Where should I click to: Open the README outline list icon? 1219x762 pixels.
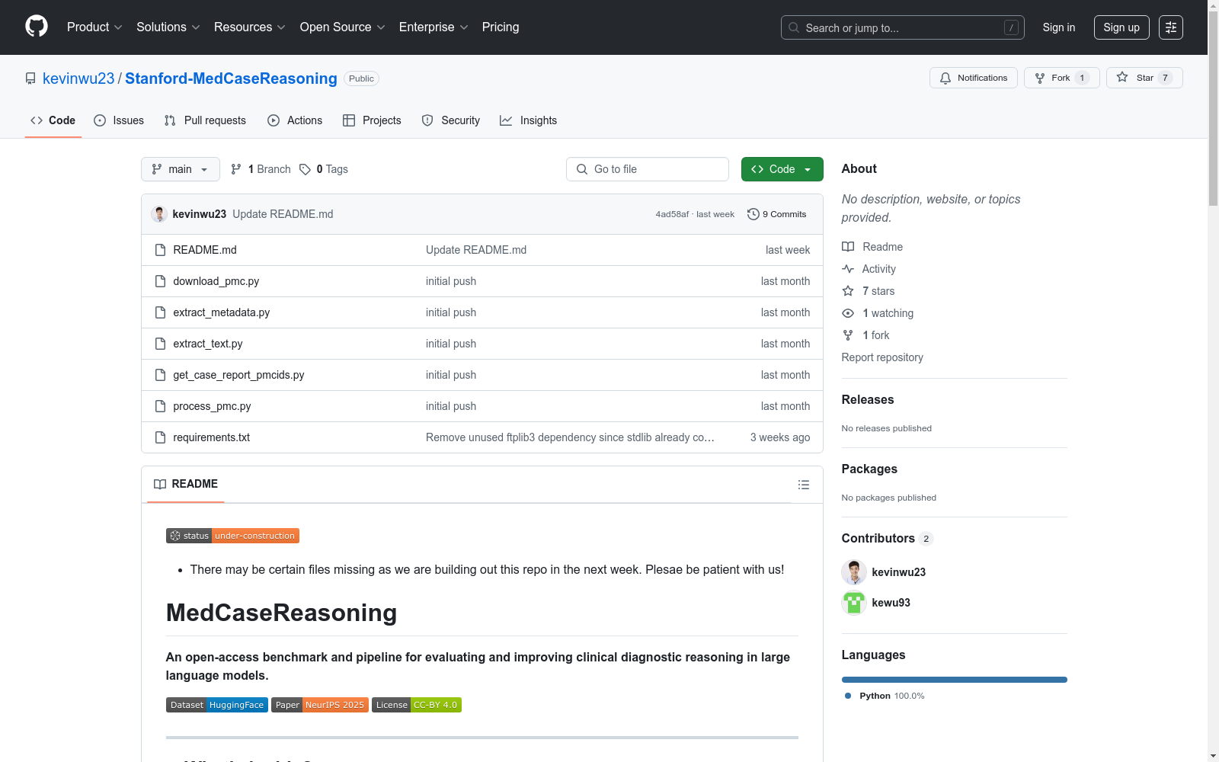(803, 485)
